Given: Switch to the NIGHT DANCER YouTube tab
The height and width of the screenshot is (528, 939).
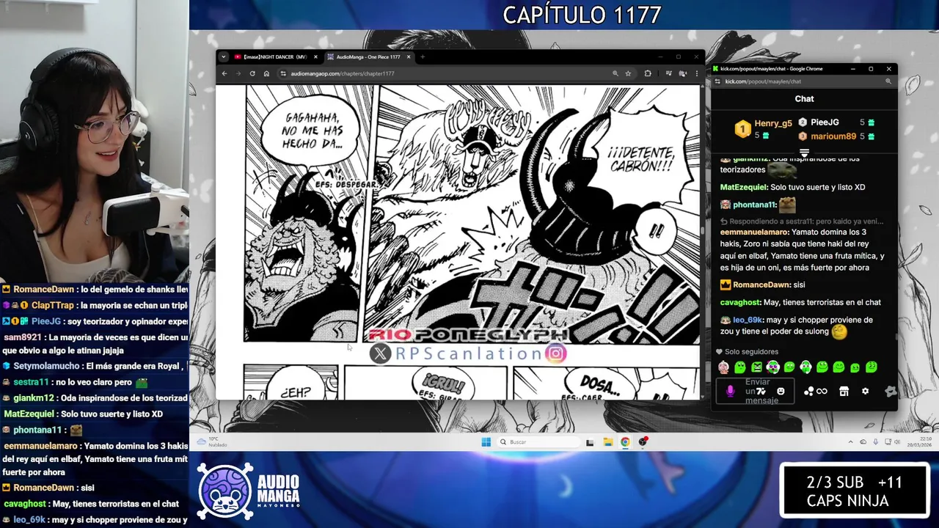Looking at the screenshot, I should click(275, 56).
